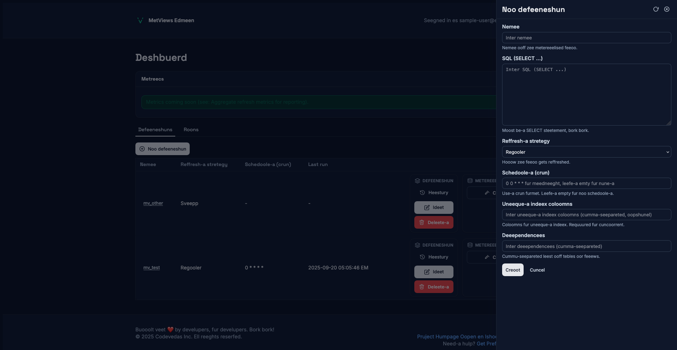Close the Noo defeeneshun panel
Image resolution: width=677 pixels, height=350 pixels.
click(667, 9)
